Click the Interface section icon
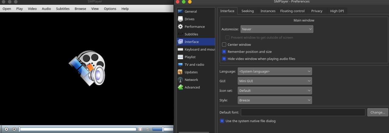Screen dimensions: 389x133 click(181, 42)
